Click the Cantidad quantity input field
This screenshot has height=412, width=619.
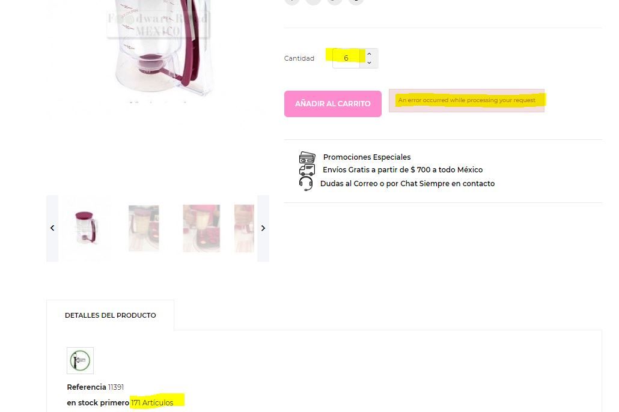(x=346, y=58)
